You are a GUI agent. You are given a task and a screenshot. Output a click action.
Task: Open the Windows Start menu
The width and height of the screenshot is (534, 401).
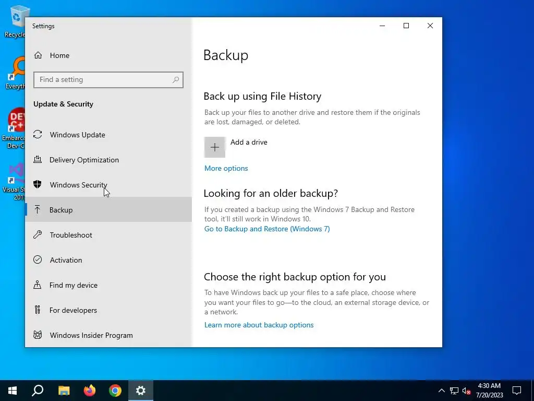[x=13, y=391]
